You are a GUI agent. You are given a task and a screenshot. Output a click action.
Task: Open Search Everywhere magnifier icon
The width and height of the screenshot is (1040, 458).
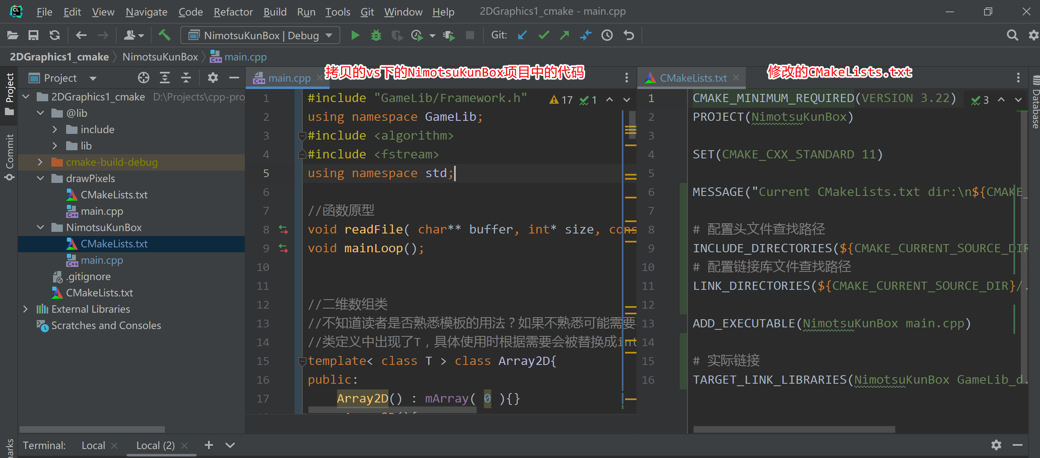[1013, 36]
